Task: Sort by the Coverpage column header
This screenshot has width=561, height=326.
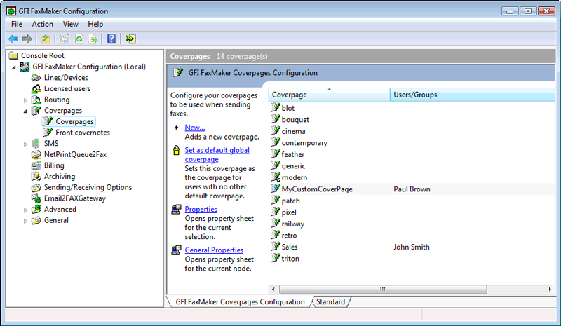Action: (x=329, y=95)
